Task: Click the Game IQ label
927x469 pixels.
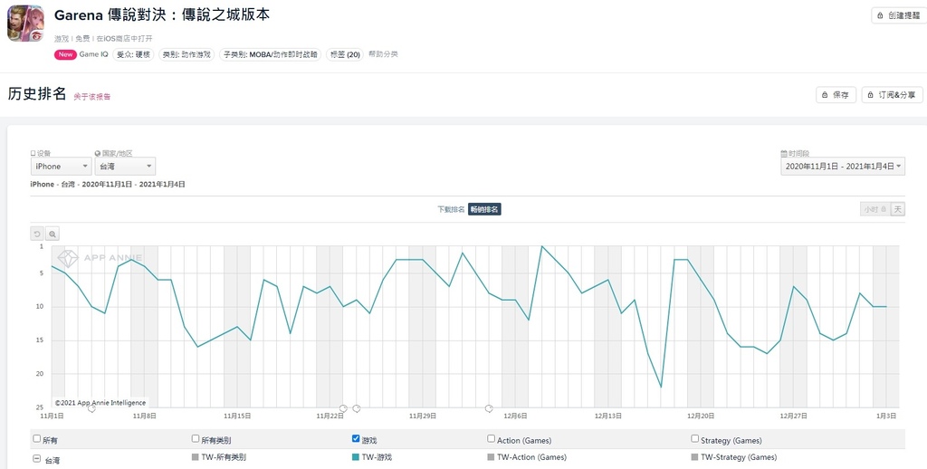Action: coord(93,54)
